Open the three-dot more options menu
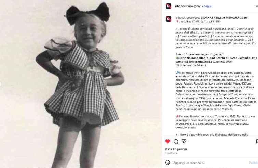This screenshot has height=168, width=258. click(x=257, y=6)
